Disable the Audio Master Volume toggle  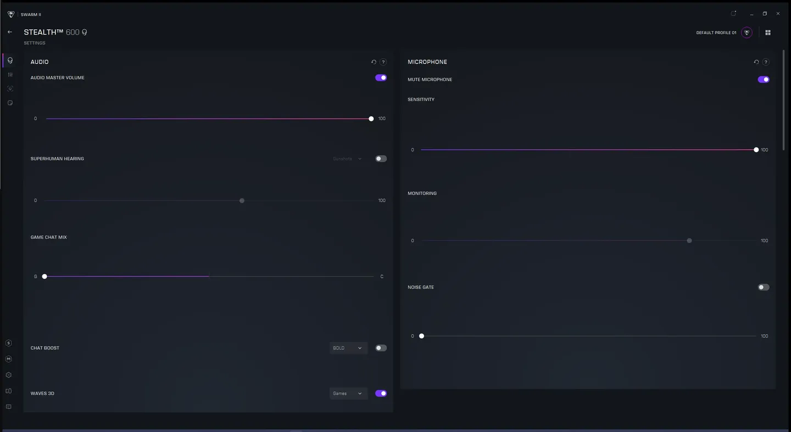(381, 77)
